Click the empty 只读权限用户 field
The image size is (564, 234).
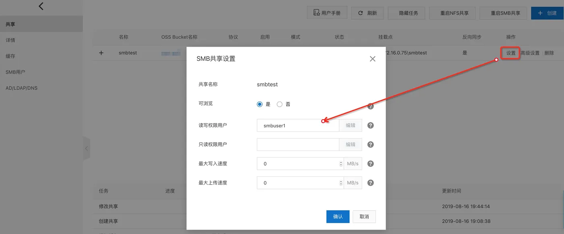[x=298, y=145]
